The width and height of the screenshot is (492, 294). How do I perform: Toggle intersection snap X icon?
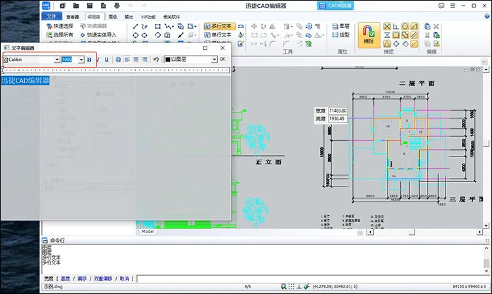pos(387,26)
